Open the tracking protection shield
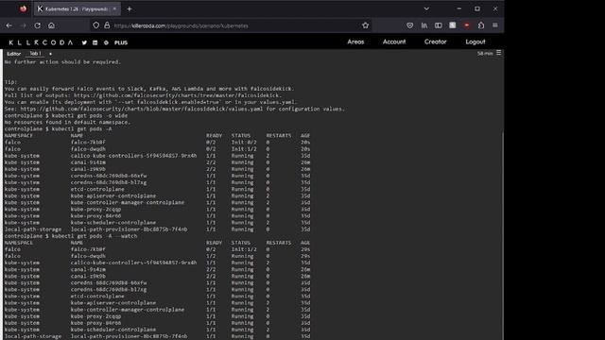The image size is (605, 340). point(96,25)
